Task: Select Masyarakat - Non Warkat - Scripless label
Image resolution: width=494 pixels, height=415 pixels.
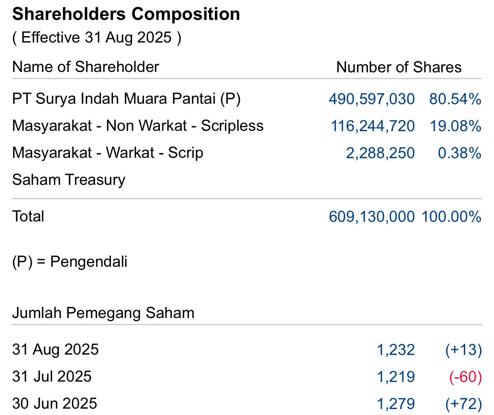Action: pos(138,126)
